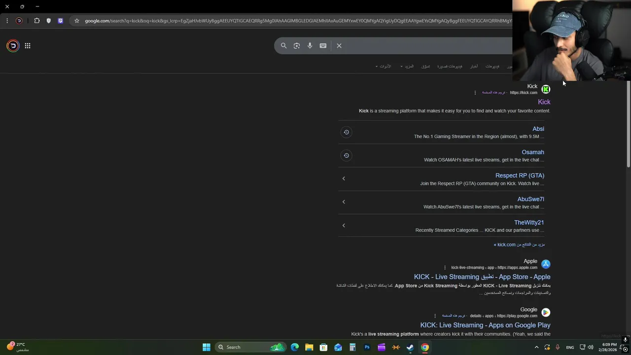631x355 pixels.
Task: Bookmark this page with the star icon
Action: point(76,21)
